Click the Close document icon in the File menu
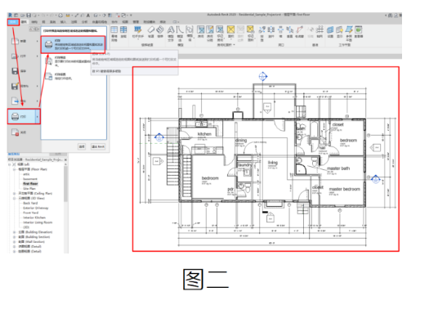 tap(15, 132)
